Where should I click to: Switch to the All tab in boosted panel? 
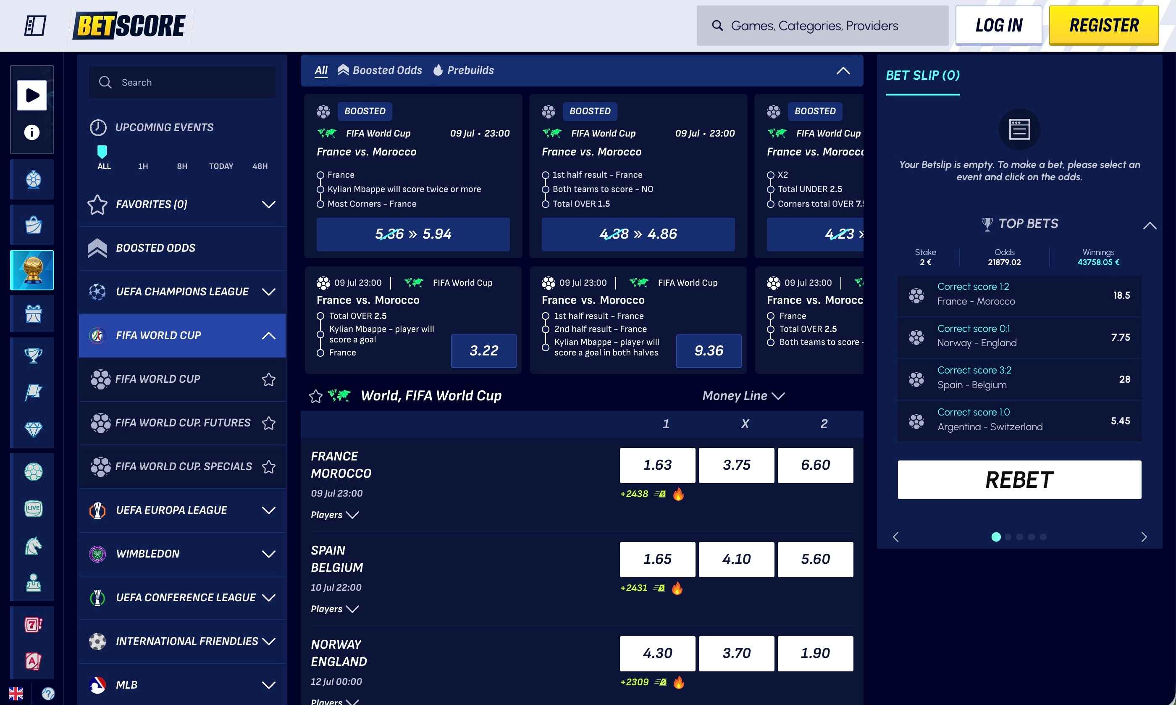tap(321, 70)
